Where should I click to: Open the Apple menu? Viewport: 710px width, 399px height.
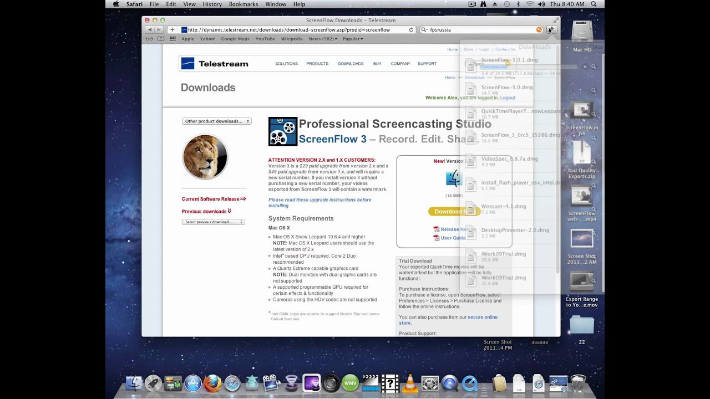click(x=116, y=4)
